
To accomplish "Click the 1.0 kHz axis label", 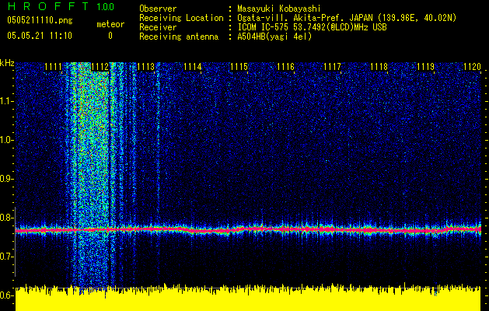I will 7,140.
